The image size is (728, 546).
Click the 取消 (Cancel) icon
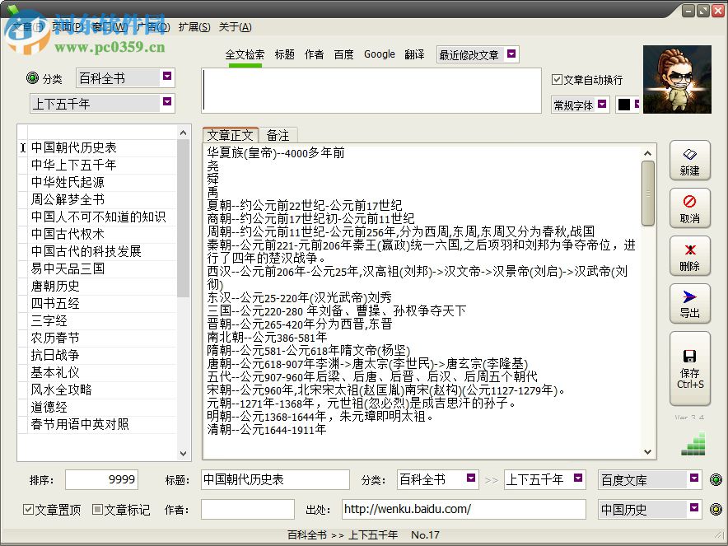coord(690,209)
